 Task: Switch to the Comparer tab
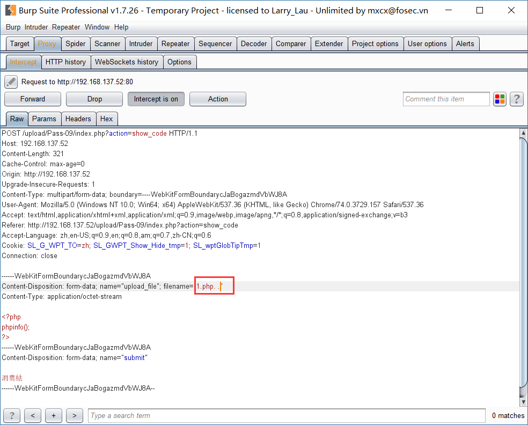pyautogui.click(x=291, y=44)
